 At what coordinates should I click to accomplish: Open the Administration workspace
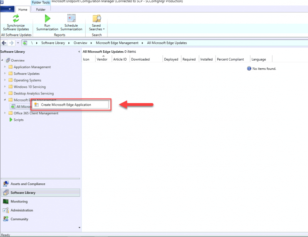point(22,210)
